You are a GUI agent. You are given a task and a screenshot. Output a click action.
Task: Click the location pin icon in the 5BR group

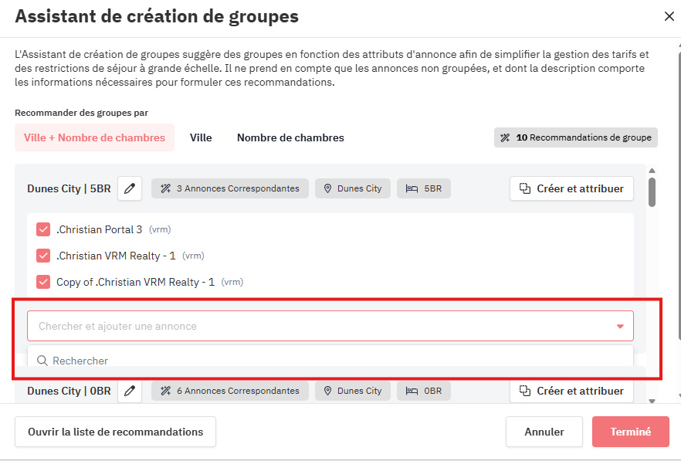[327, 188]
